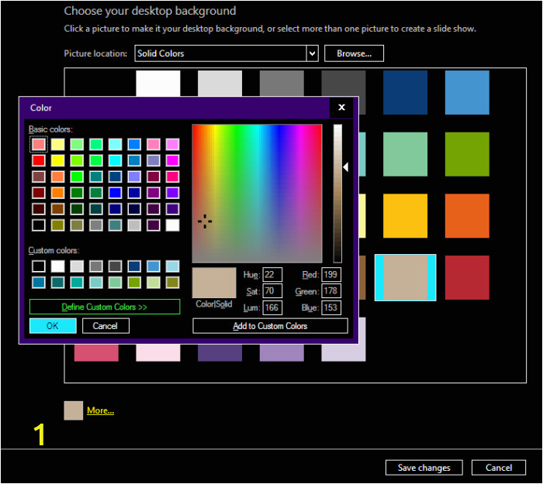The width and height of the screenshot is (543, 484).
Task: Click the Blue value input field
Action: tap(331, 307)
